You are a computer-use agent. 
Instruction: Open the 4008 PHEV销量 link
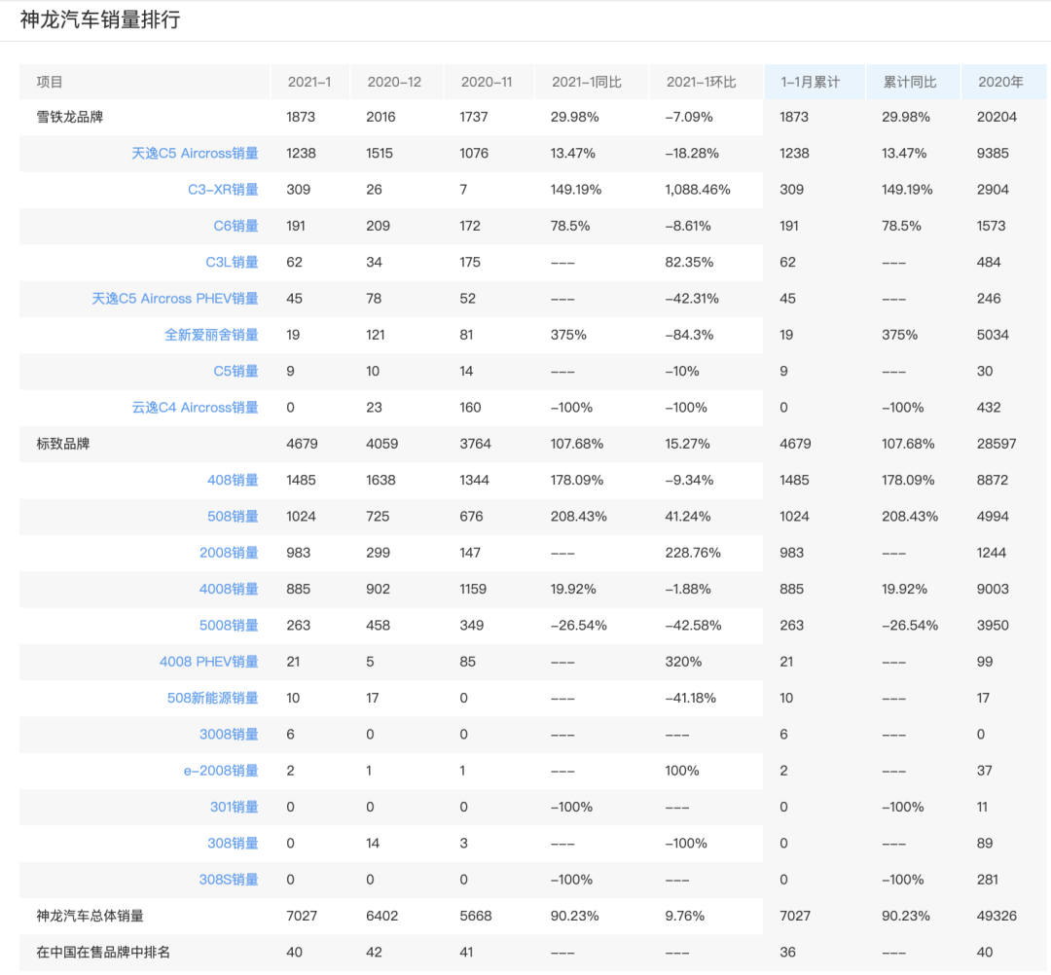[208, 662]
